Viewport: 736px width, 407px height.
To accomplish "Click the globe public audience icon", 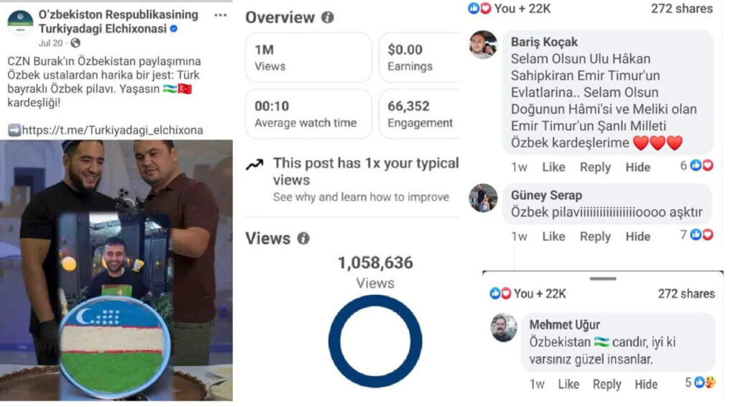I will click(75, 43).
